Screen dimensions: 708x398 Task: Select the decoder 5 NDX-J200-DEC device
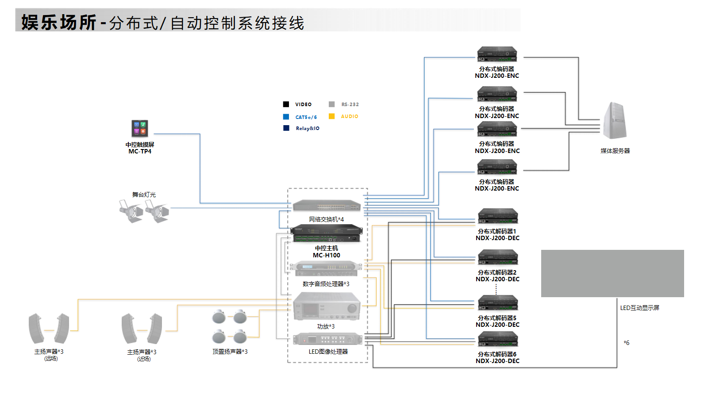(x=498, y=303)
